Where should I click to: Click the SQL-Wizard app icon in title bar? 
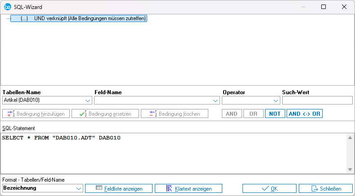point(7,7)
